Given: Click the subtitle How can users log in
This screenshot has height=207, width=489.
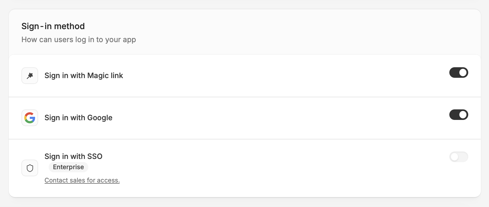Looking at the screenshot, I should [x=78, y=39].
